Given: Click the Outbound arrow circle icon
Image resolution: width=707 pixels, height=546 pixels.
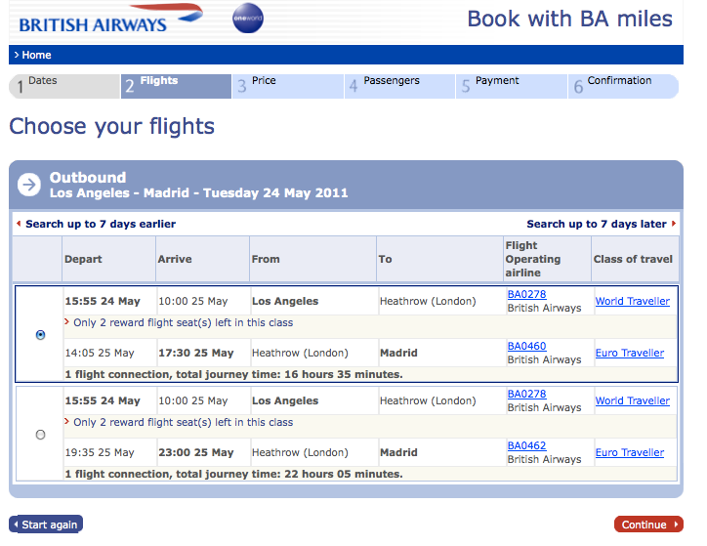Looking at the screenshot, I should coord(29,185).
